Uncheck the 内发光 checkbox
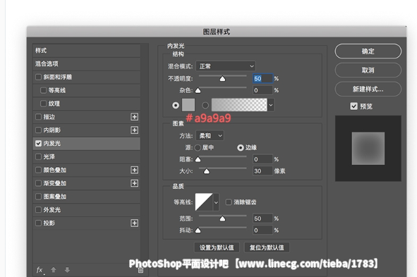This screenshot has width=417, height=277. (38, 143)
